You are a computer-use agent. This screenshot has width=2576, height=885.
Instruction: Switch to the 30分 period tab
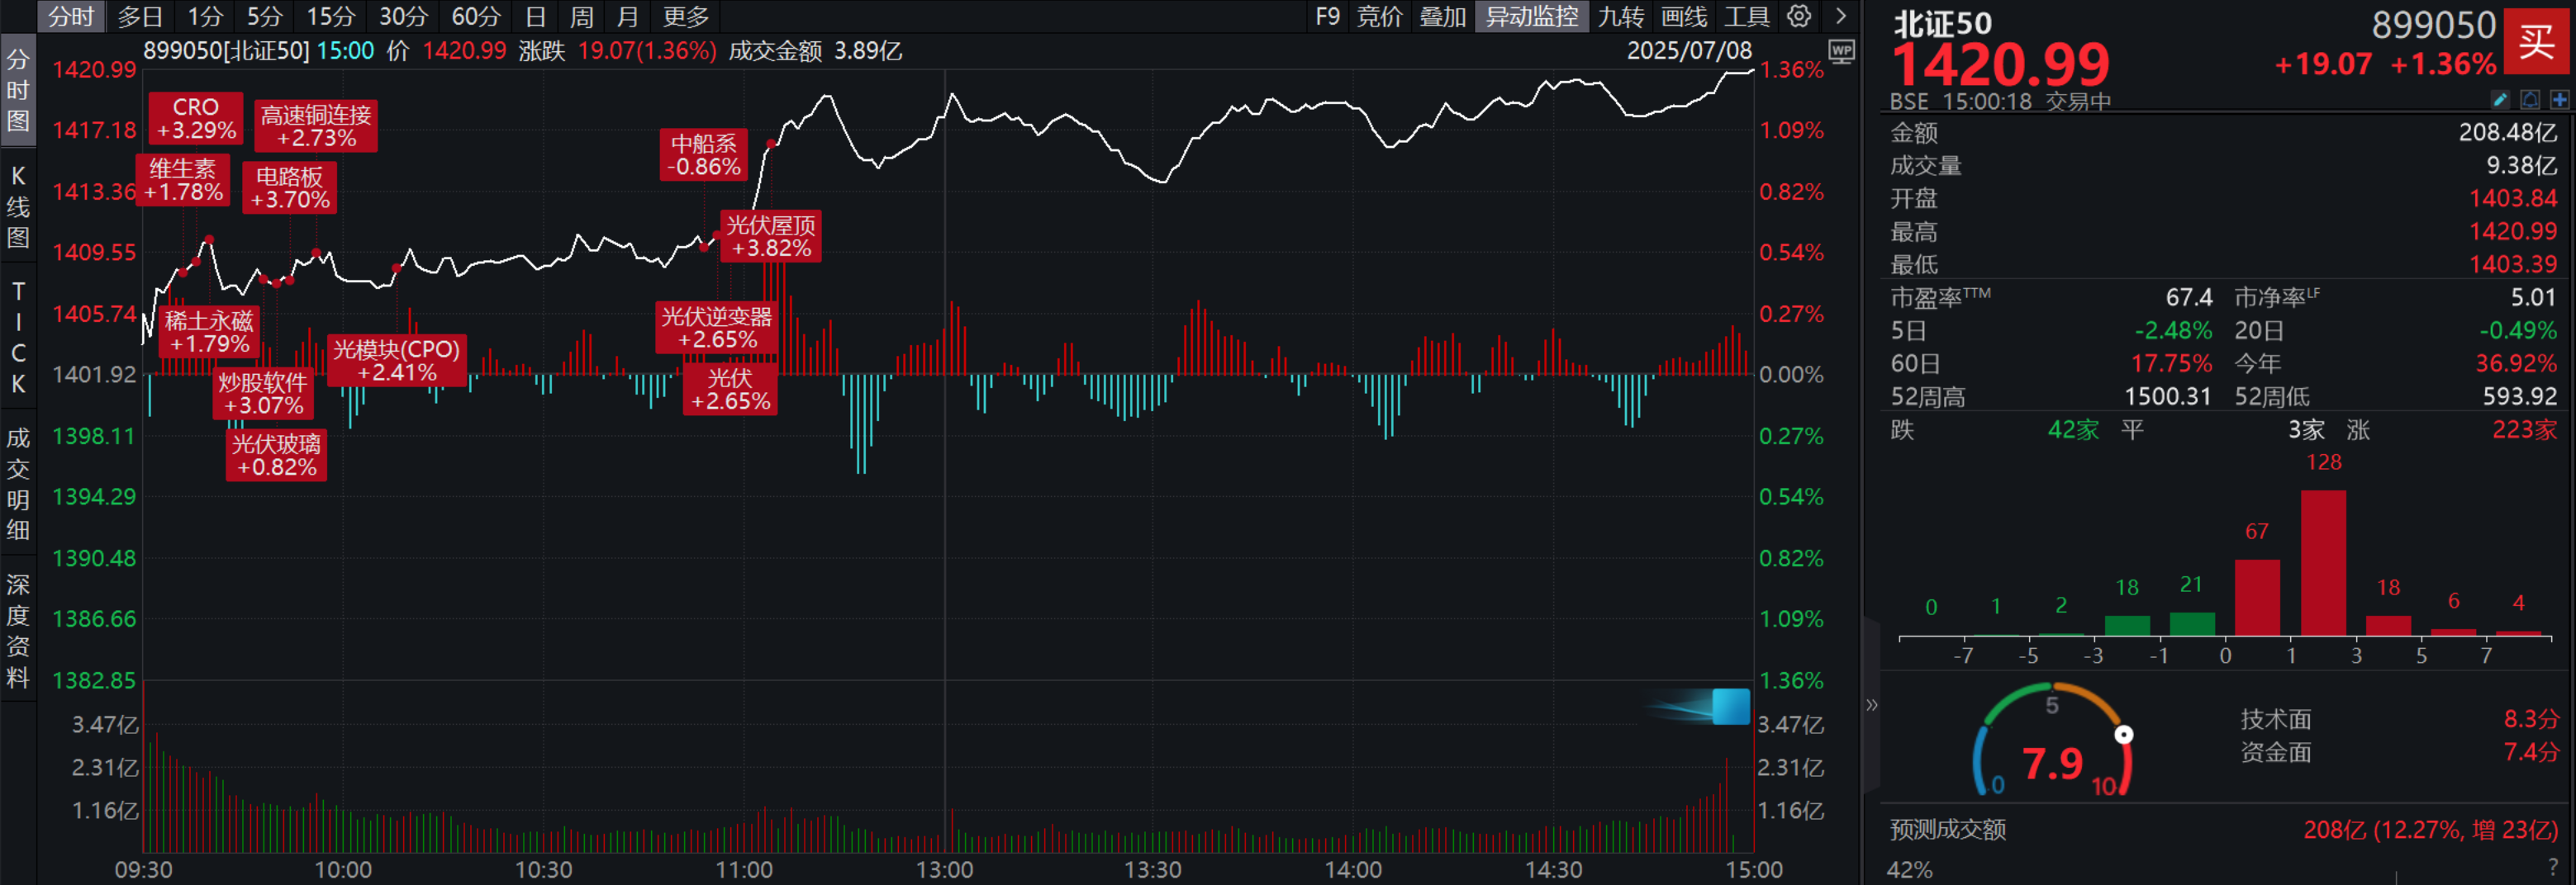pyautogui.click(x=403, y=16)
